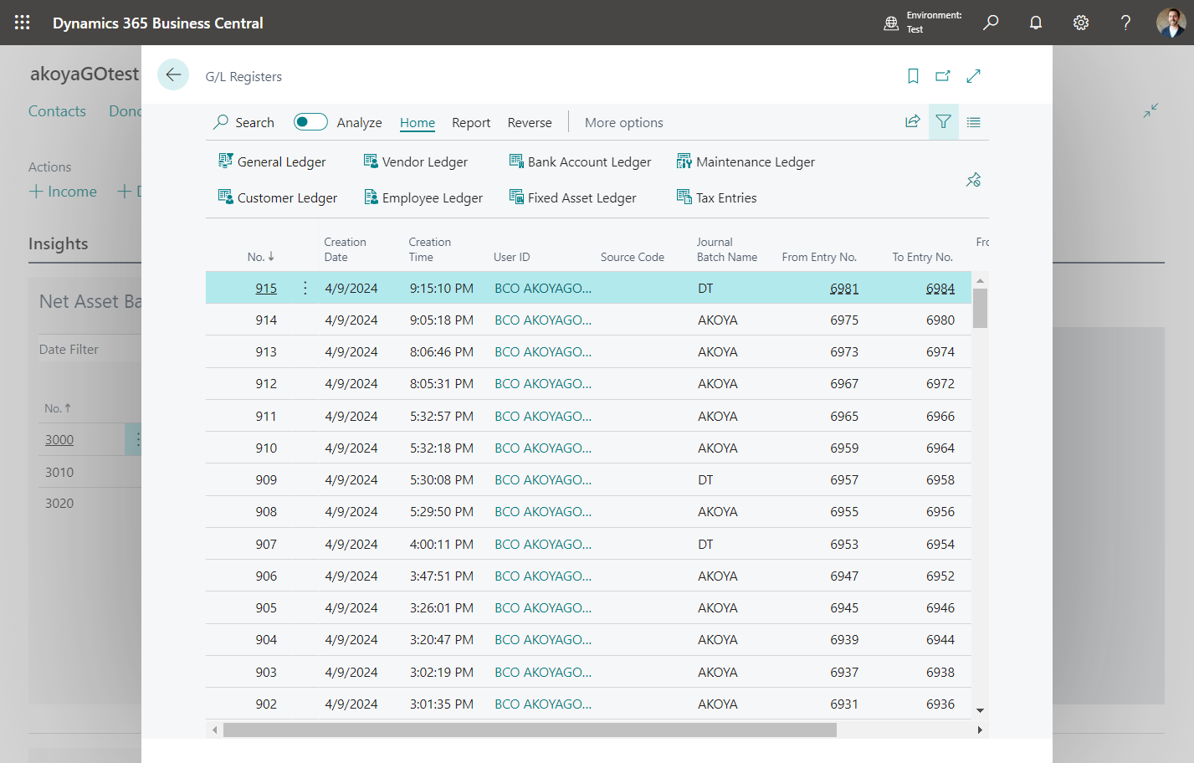Show more options for register 915
This screenshot has height=763, width=1194.
(305, 288)
